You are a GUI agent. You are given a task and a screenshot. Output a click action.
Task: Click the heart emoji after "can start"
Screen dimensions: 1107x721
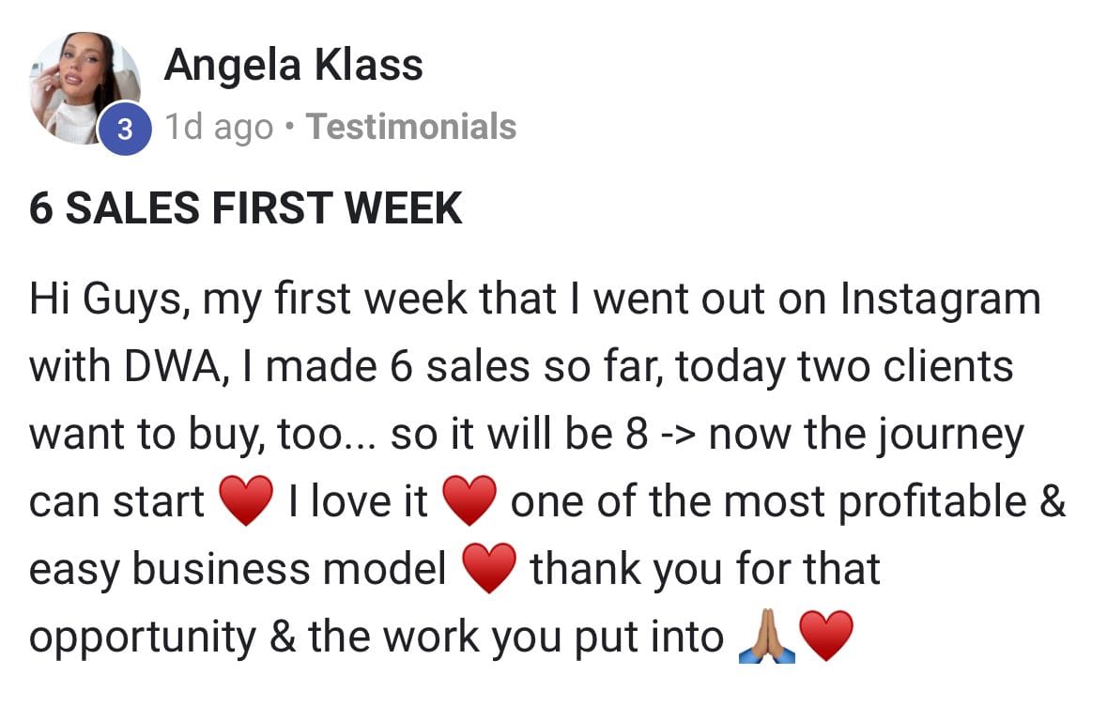(x=246, y=500)
